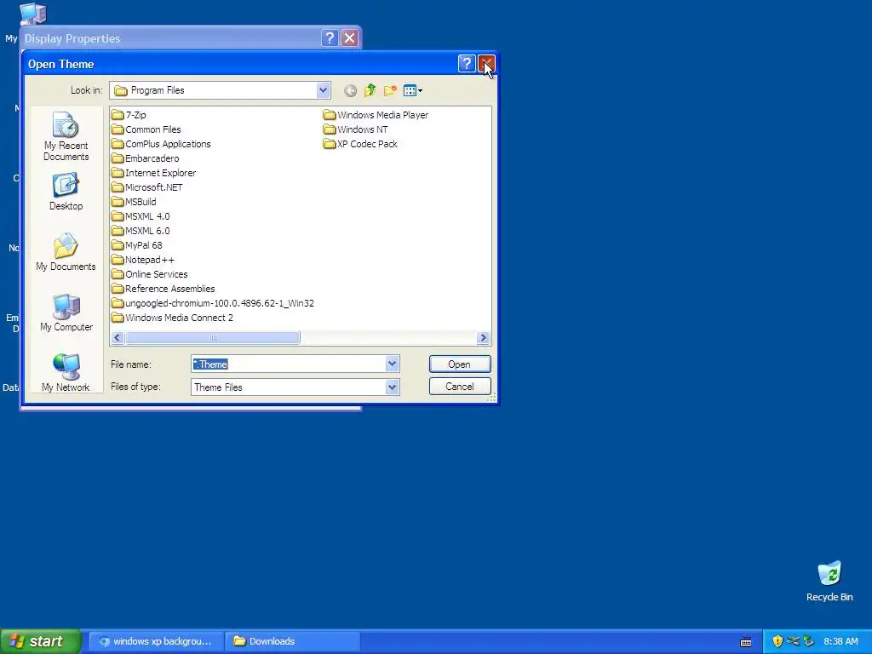Create a new folder icon
The image size is (872, 654).
pyautogui.click(x=390, y=90)
